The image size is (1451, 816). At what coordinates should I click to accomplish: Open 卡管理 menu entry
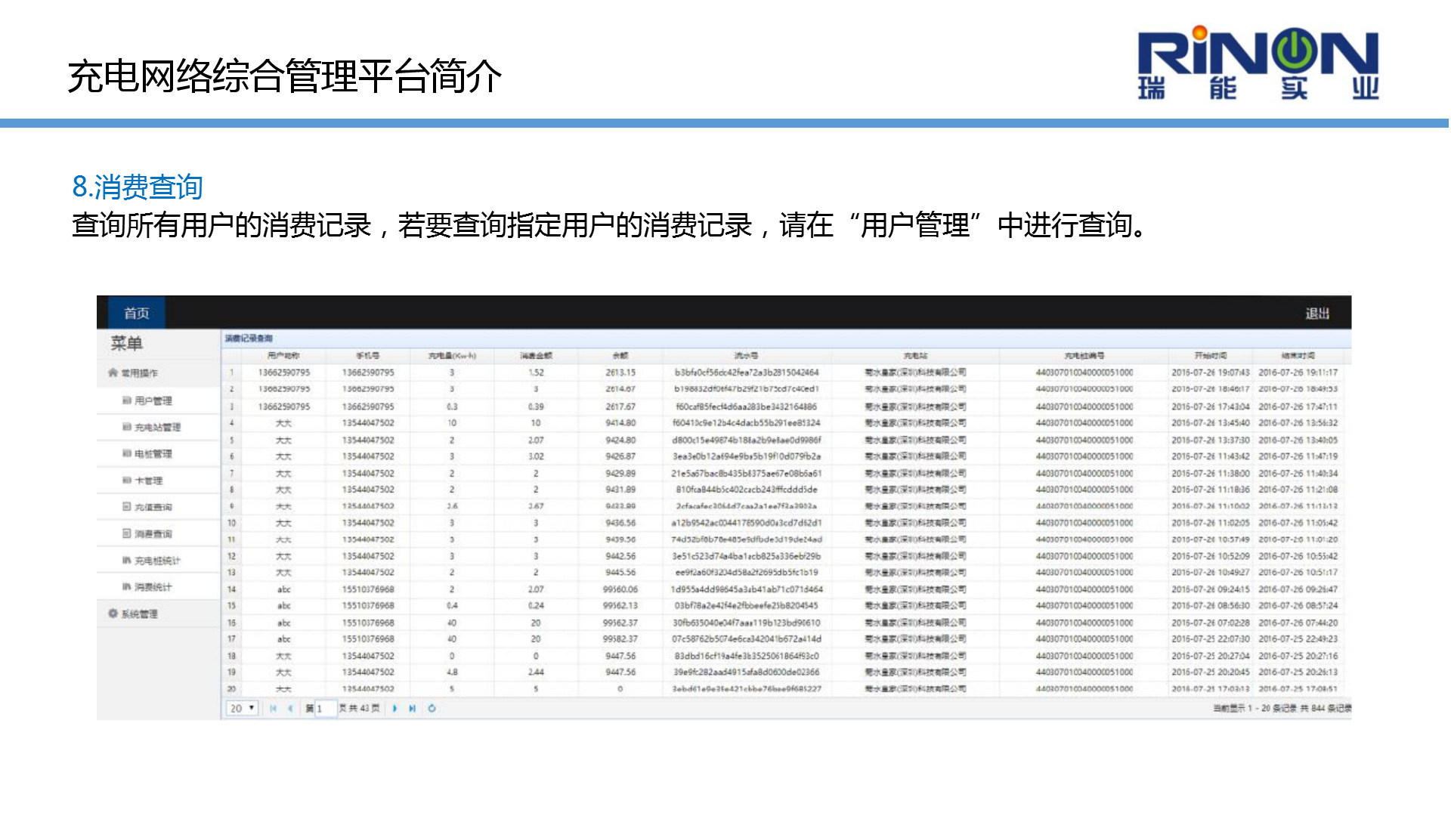click(x=148, y=480)
